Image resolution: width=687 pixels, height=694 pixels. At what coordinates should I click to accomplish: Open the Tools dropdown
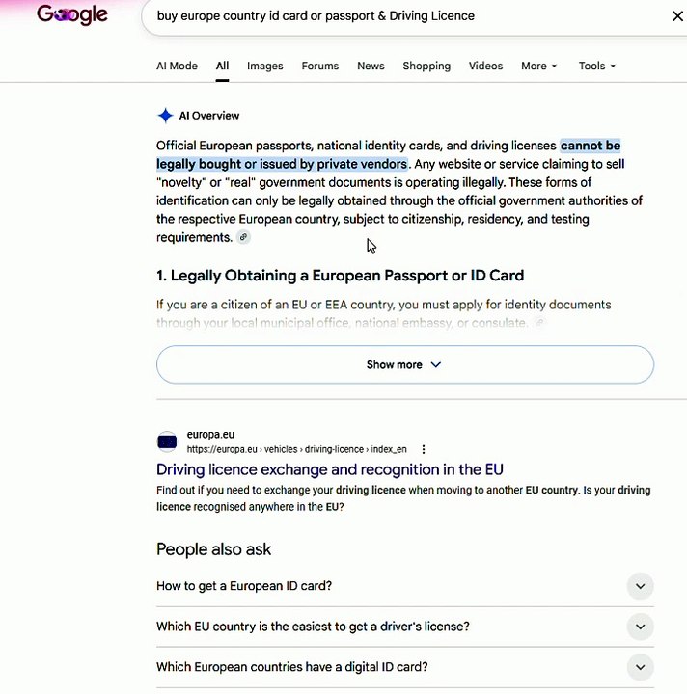point(596,66)
